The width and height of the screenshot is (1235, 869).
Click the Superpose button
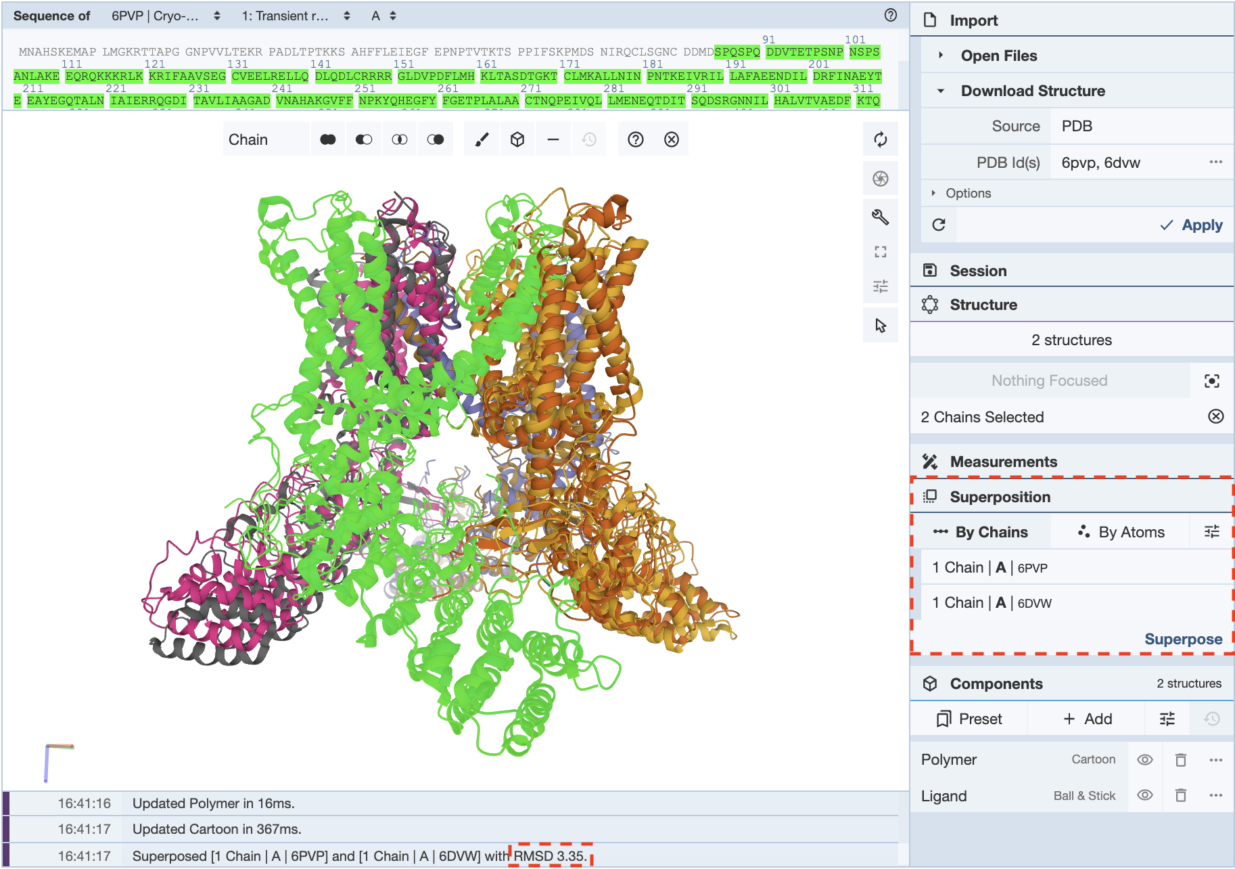(1182, 639)
